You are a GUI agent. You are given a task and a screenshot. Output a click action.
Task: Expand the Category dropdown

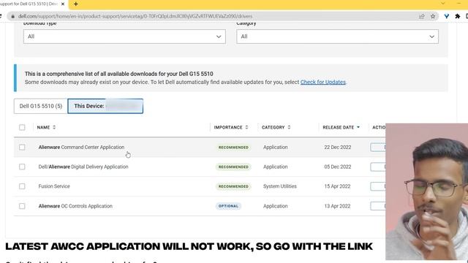pos(337,37)
